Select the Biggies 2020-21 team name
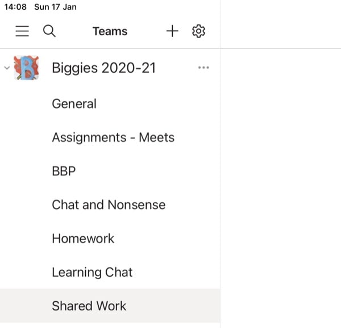The height and width of the screenshot is (328, 341). tap(104, 68)
